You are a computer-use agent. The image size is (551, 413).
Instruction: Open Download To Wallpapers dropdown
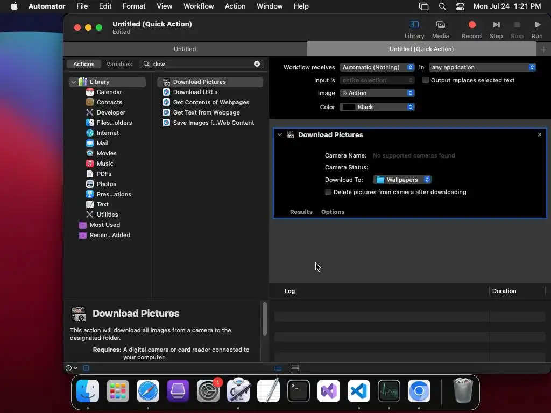point(402,180)
